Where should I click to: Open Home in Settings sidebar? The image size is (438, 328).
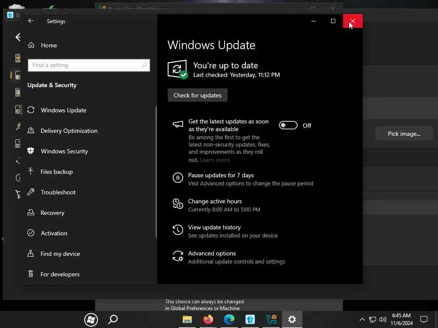coord(49,45)
